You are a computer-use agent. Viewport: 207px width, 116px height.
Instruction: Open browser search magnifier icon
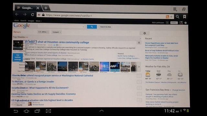pos(178,17)
